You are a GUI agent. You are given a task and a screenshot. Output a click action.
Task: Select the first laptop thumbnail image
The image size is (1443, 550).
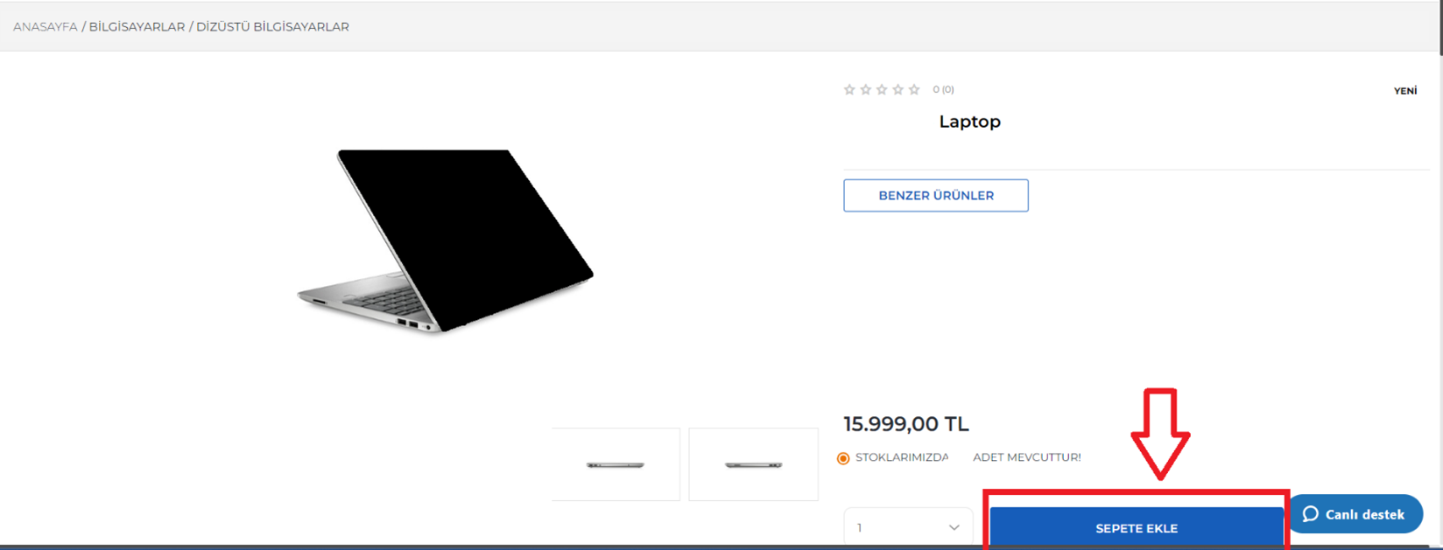[x=616, y=464]
